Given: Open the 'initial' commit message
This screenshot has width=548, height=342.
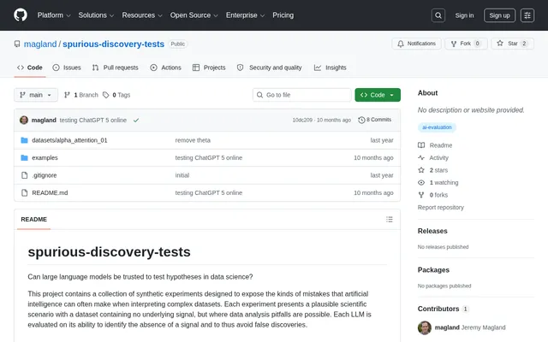Looking at the screenshot, I should [x=182, y=175].
